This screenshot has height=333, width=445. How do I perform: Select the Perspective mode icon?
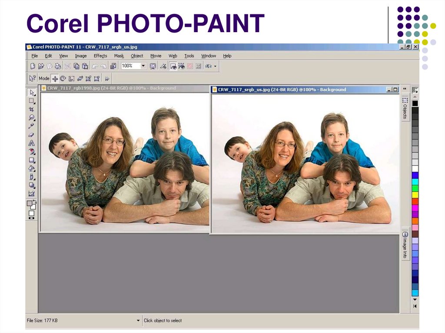click(x=97, y=78)
